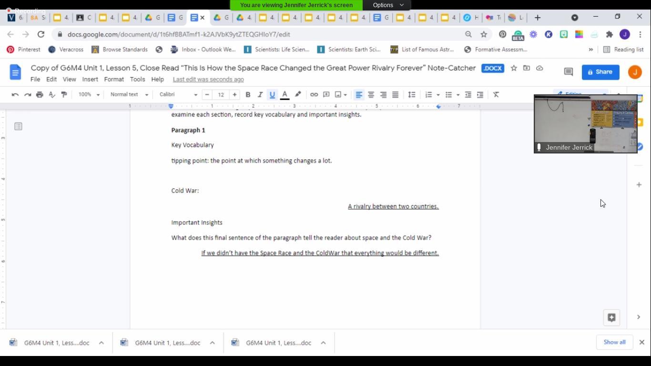The height and width of the screenshot is (366, 651).
Task: Star this document
Action: coord(514,68)
